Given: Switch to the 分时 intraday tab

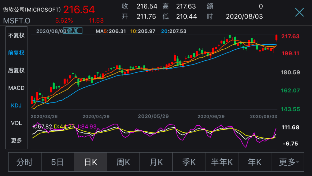Looking at the screenshot, I should coord(25,162).
